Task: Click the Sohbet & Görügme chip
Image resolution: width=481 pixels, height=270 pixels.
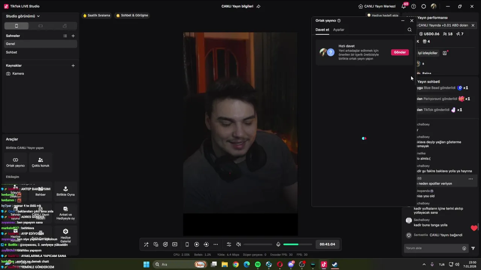Action: point(132,15)
